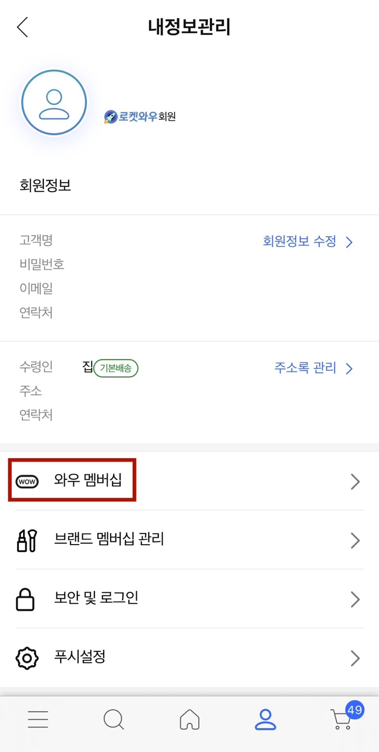Open 주소록 관리 link

(306, 368)
